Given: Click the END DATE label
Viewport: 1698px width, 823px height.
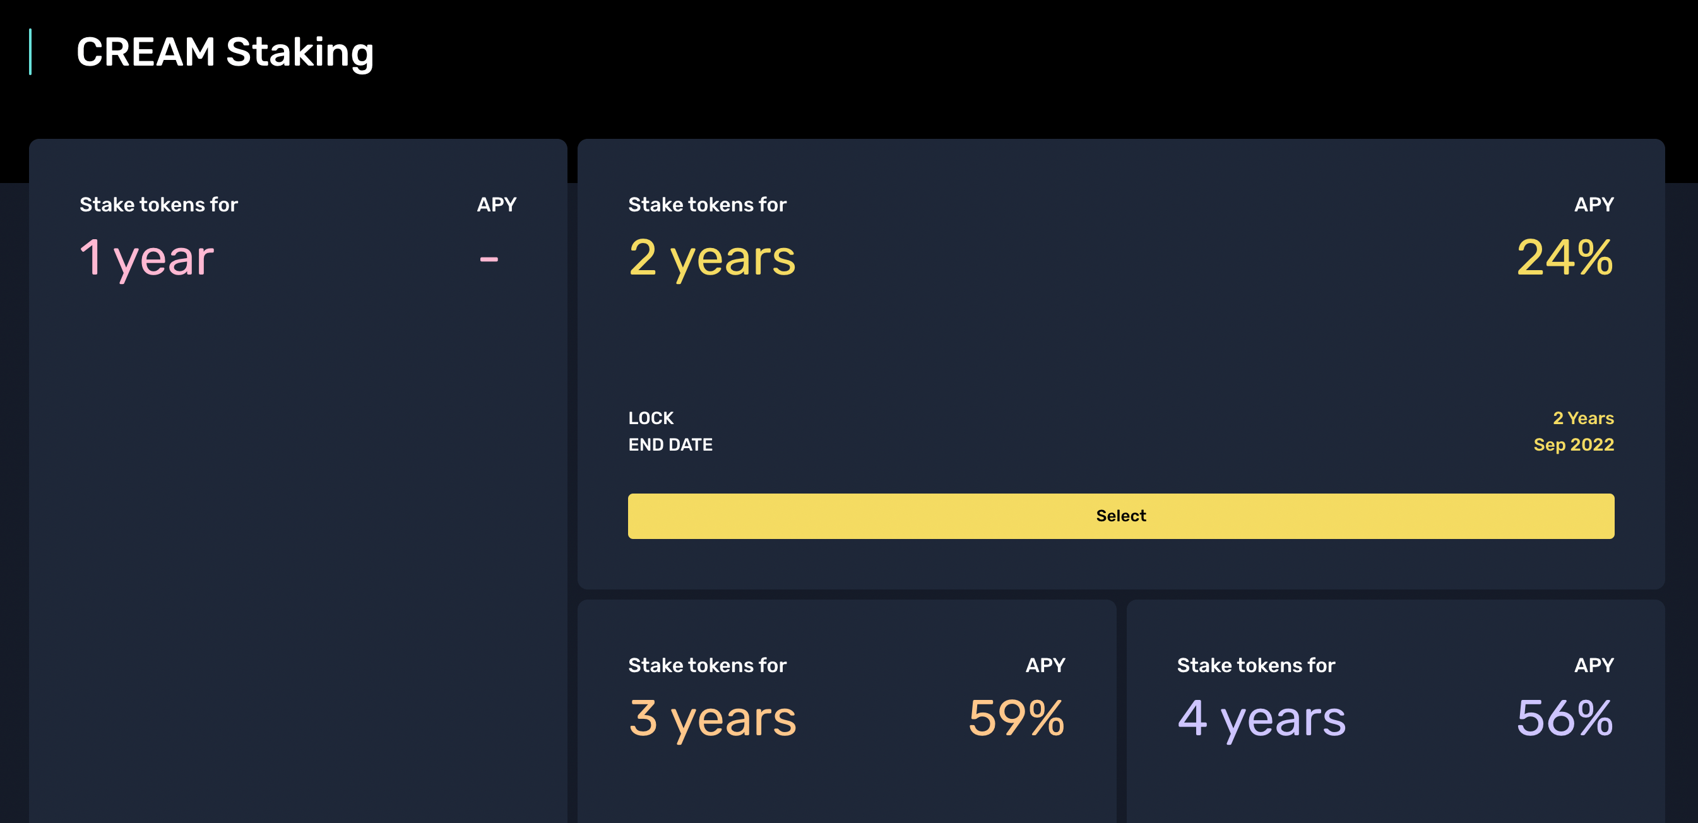Looking at the screenshot, I should [x=670, y=445].
